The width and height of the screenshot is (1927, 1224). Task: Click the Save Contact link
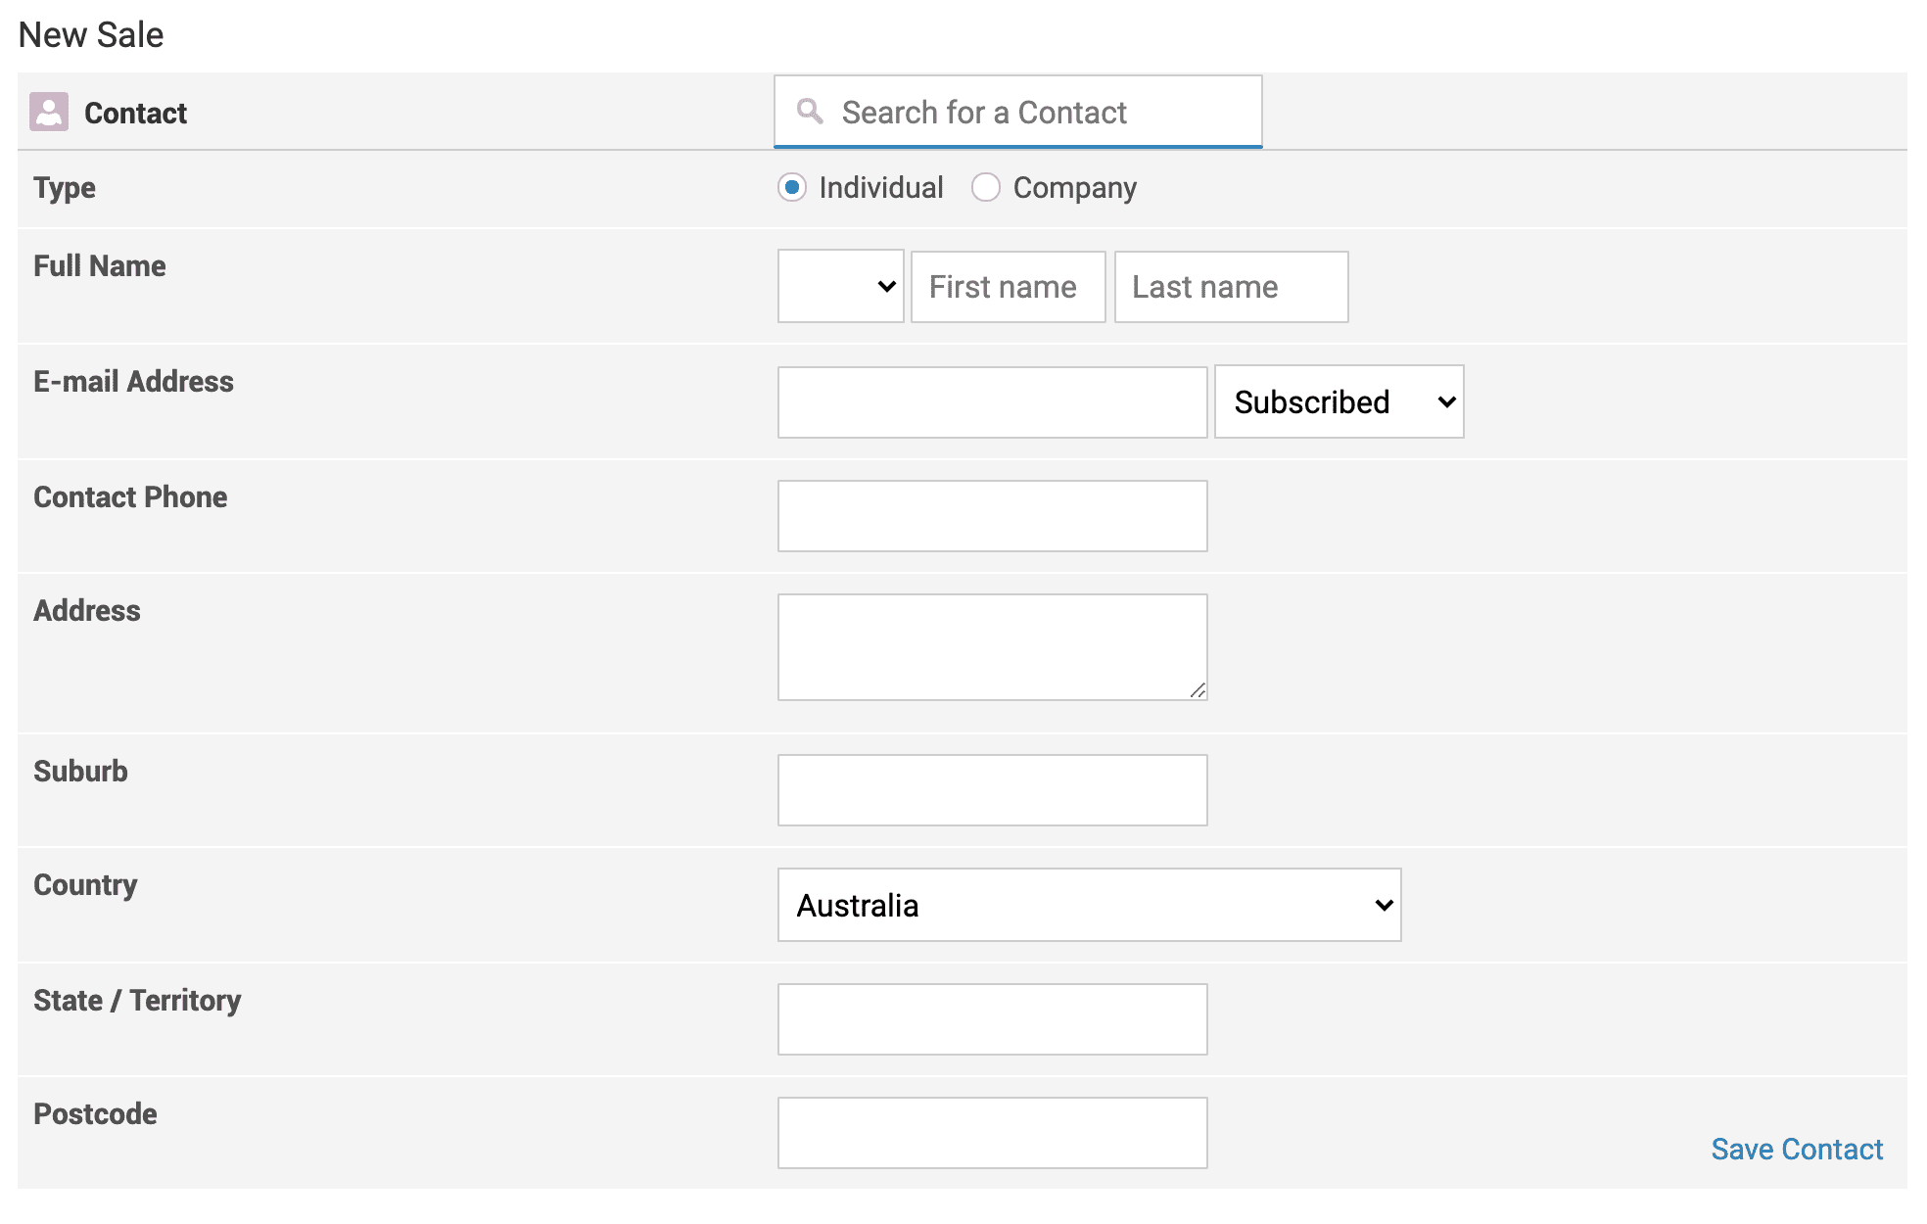click(1797, 1149)
